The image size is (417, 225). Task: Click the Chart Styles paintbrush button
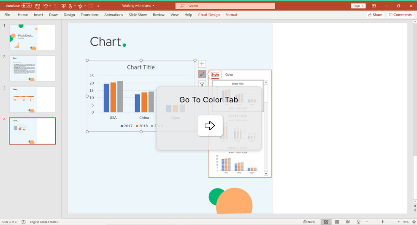click(x=202, y=74)
